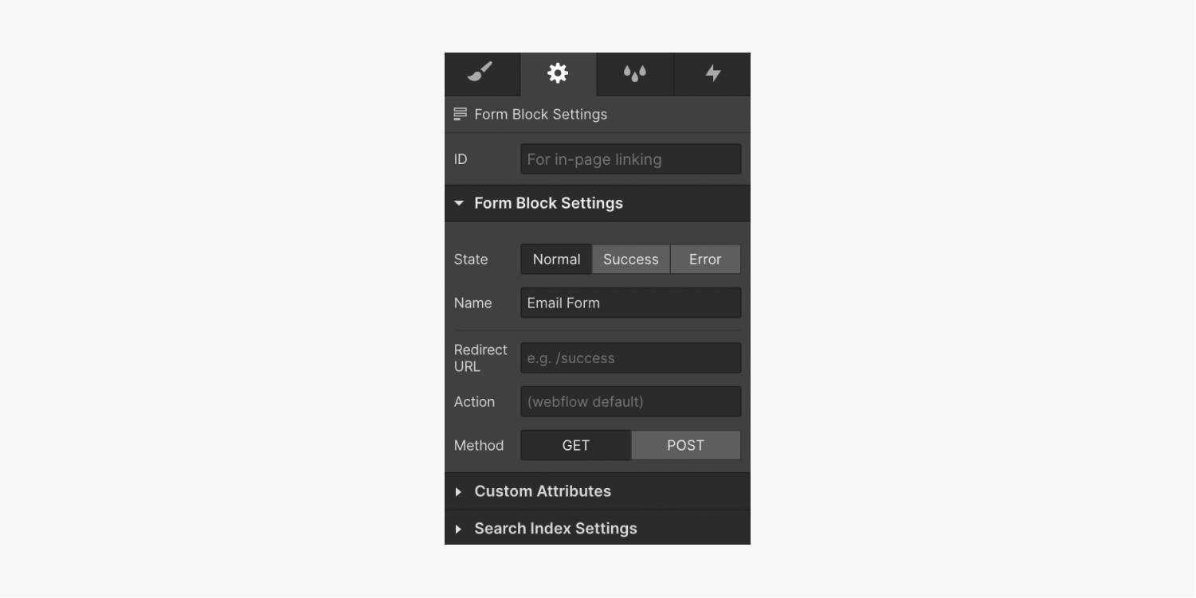Click the Action webflow default field
This screenshot has height=598, width=1196.
pos(631,401)
